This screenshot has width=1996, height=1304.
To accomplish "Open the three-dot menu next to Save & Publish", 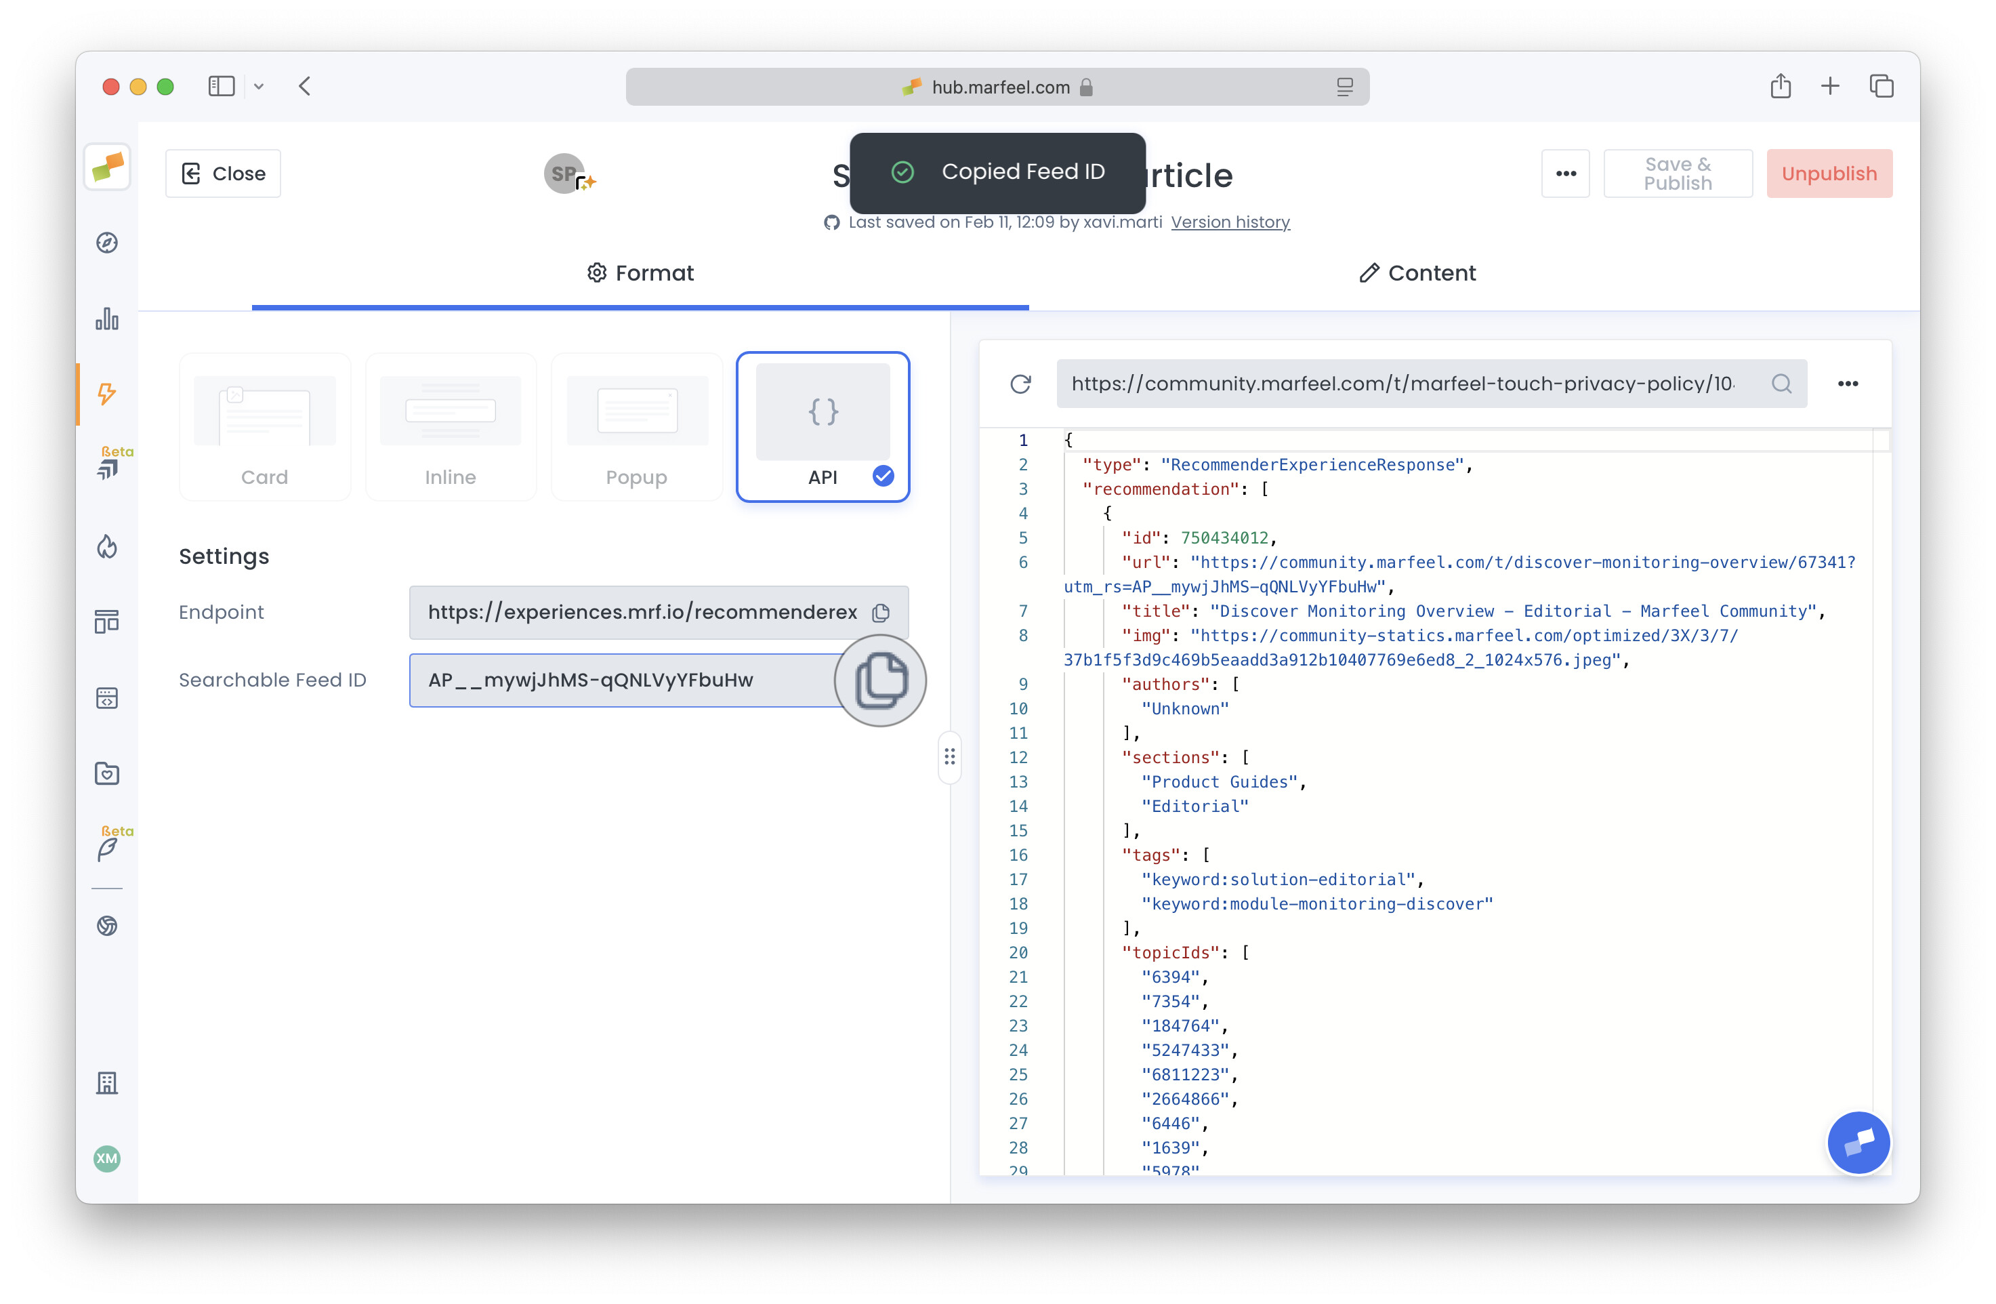I will tap(1565, 173).
